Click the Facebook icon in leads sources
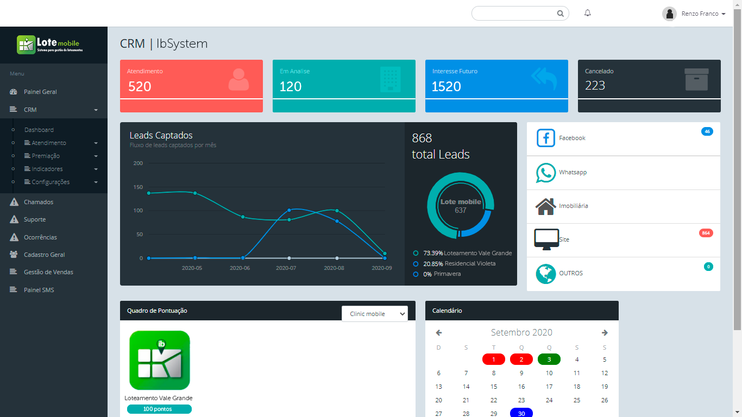Image resolution: width=742 pixels, height=417 pixels. click(x=545, y=138)
